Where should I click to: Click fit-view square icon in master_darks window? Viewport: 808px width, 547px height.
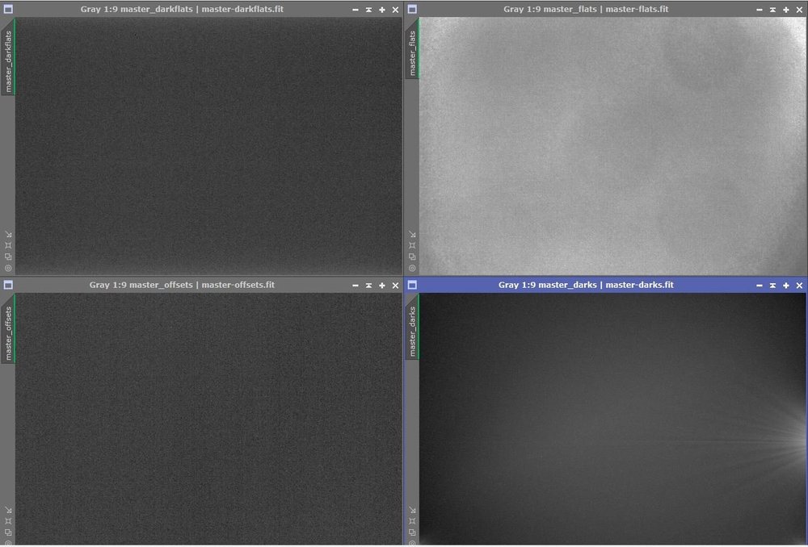[412, 521]
